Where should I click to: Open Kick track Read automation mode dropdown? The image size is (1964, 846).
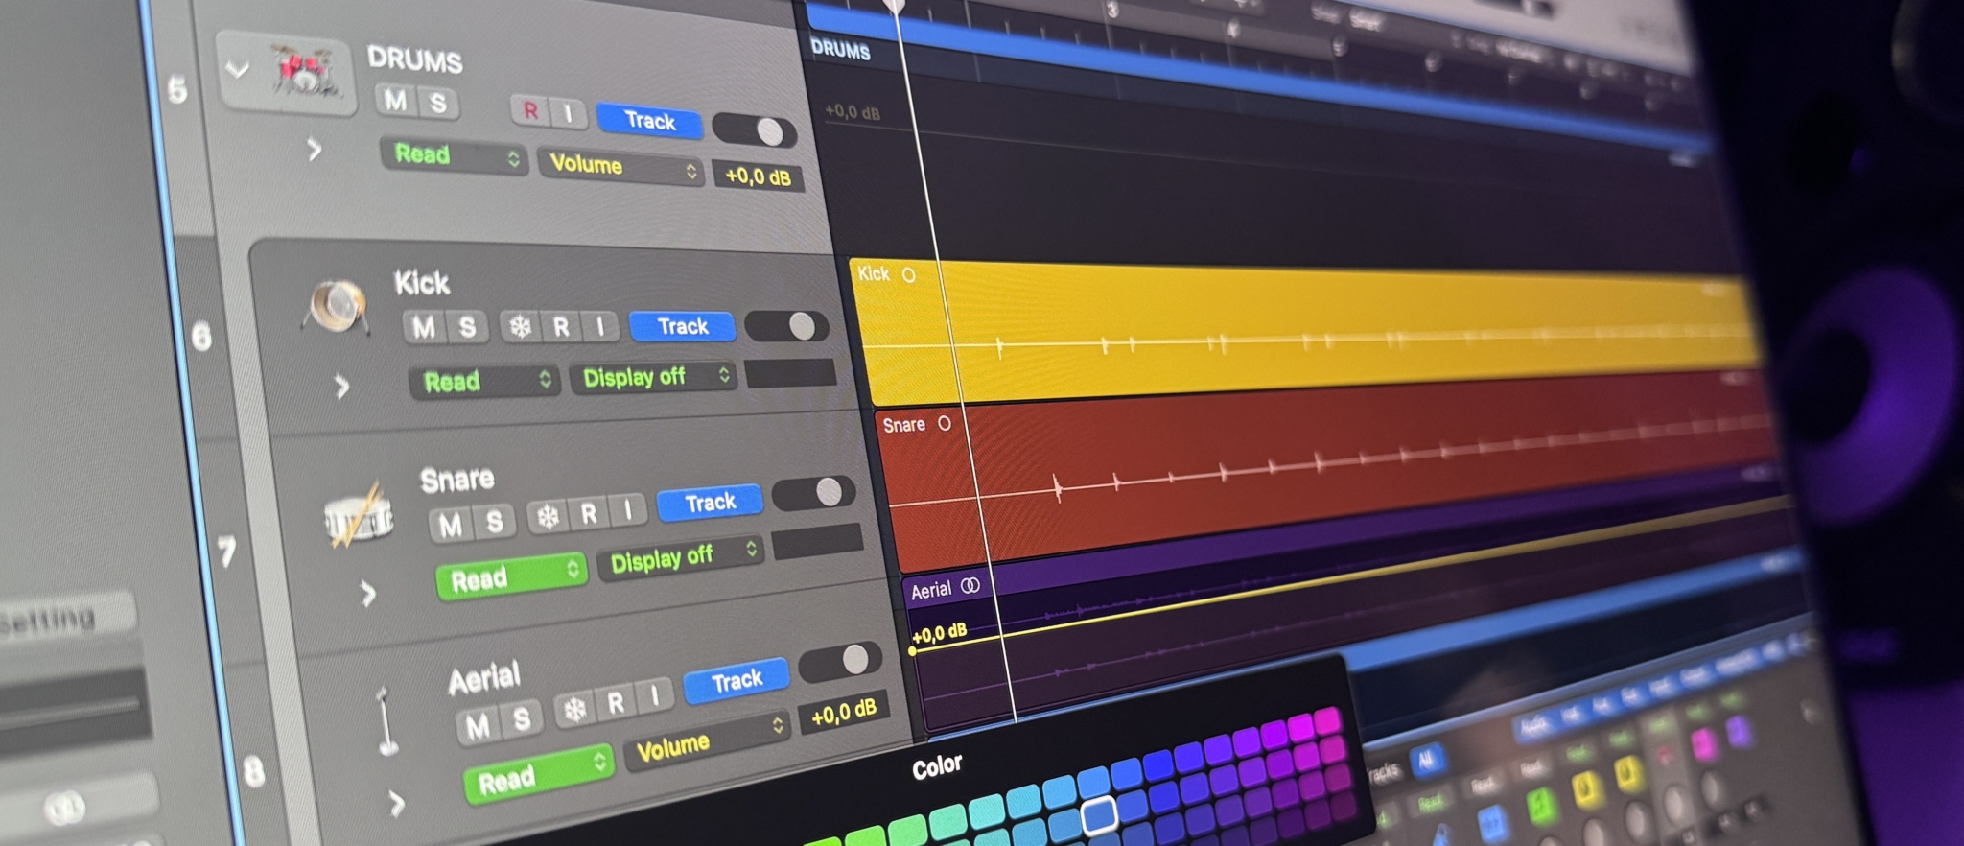point(483,381)
